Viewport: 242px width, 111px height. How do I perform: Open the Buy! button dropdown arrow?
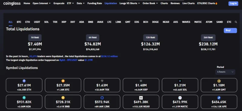[x=234, y=31]
